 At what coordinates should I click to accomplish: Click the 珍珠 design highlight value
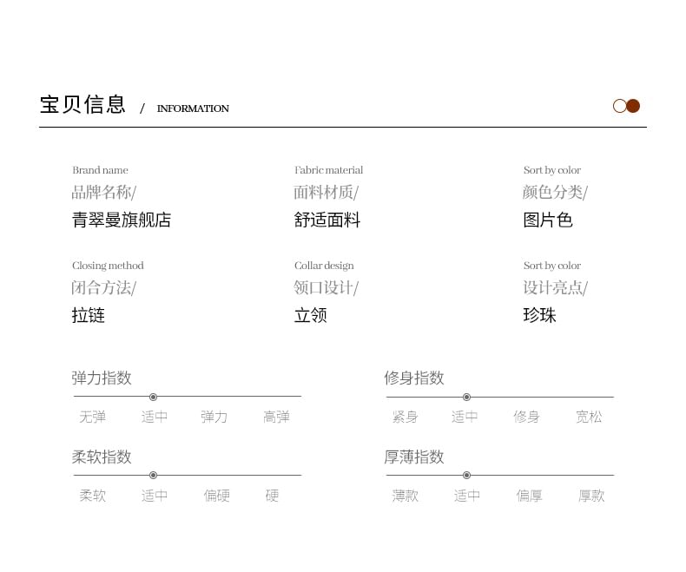tap(539, 315)
